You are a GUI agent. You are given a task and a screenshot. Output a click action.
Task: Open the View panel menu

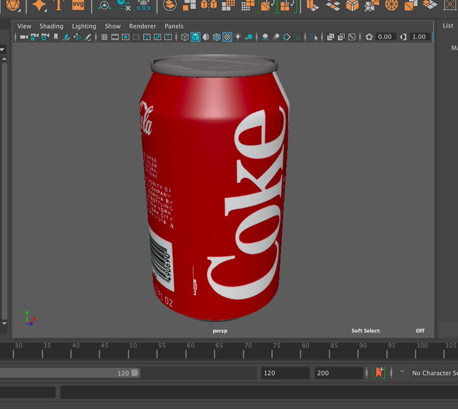point(24,26)
